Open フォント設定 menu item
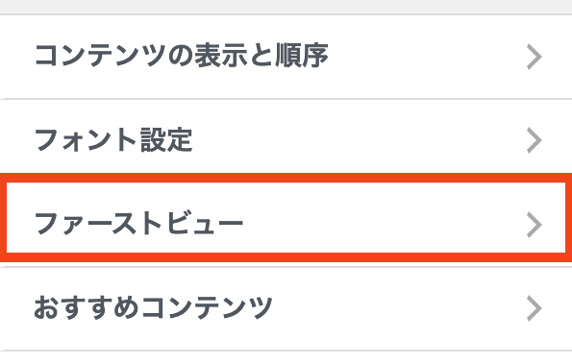 (286, 140)
